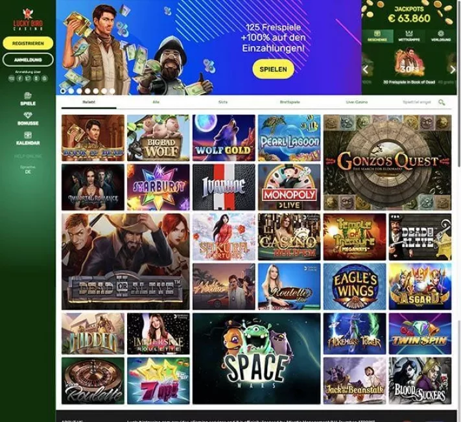Show next promotion with right arrow

pyautogui.click(x=453, y=69)
